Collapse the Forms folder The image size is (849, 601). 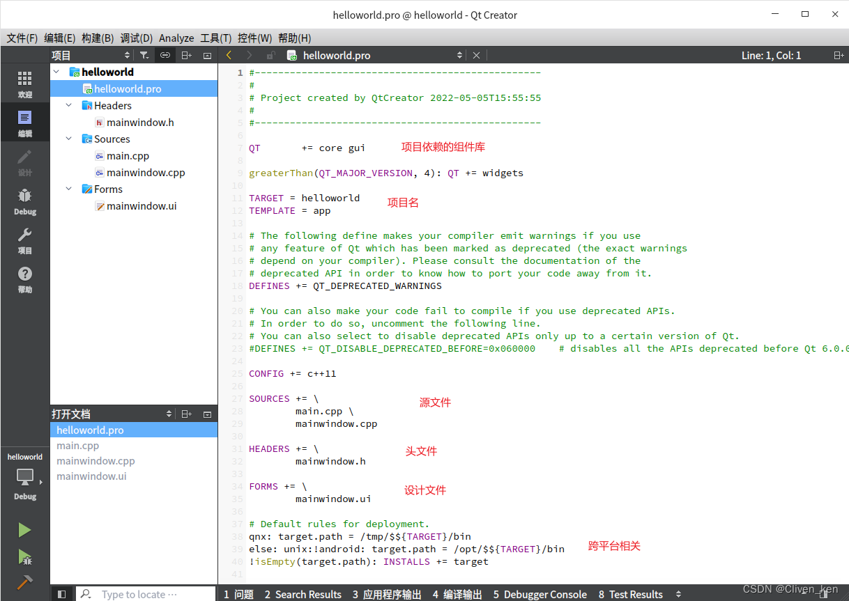coord(69,189)
